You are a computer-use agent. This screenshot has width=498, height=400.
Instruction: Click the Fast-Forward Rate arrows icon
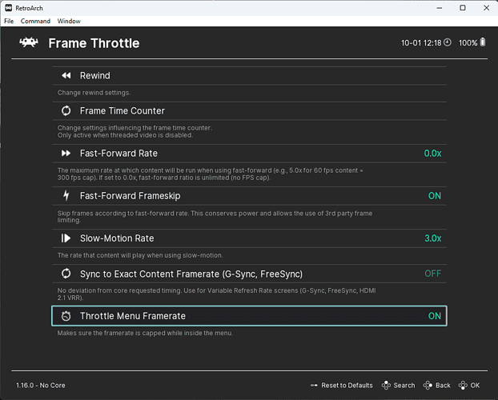pos(66,154)
